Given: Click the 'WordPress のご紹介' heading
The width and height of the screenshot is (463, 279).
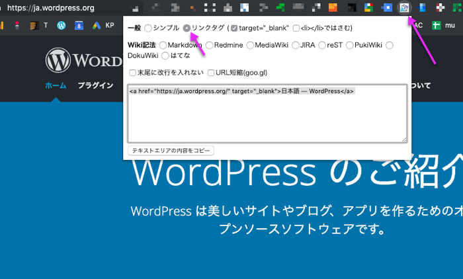Looking at the screenshot, I should click(x=297, y=172).
